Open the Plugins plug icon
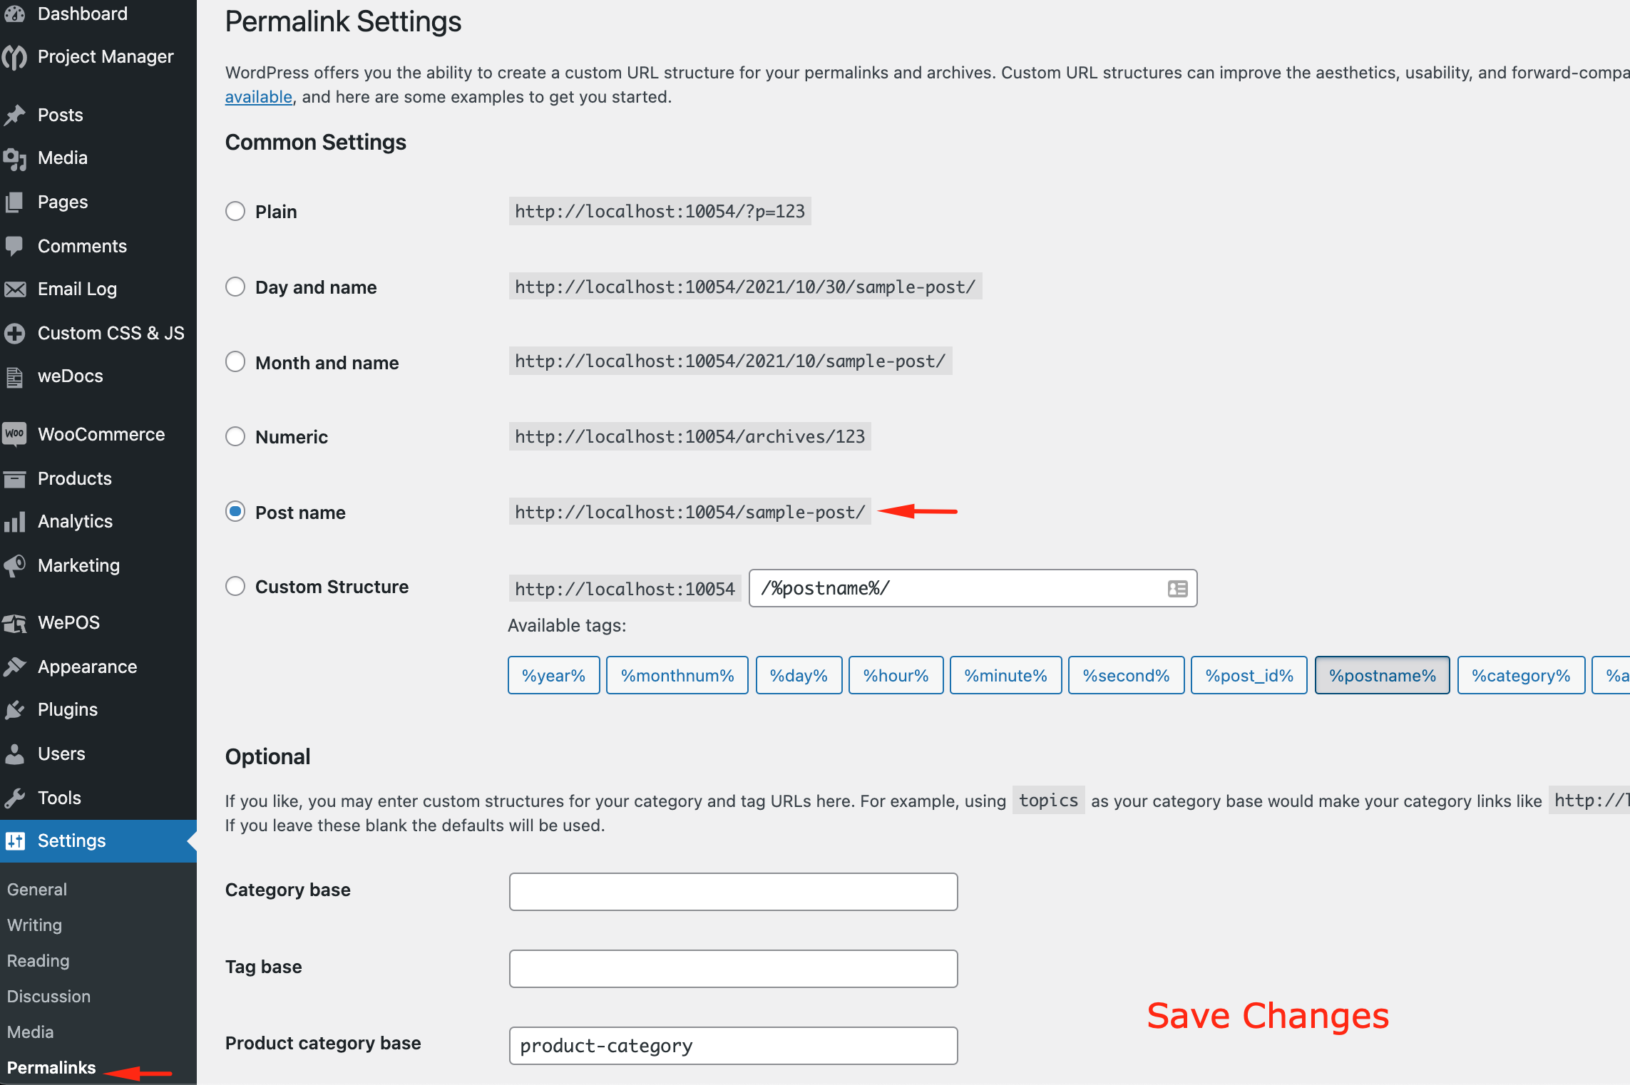The width and height of the screenshot is (1630, 1085). pos(14,709)
